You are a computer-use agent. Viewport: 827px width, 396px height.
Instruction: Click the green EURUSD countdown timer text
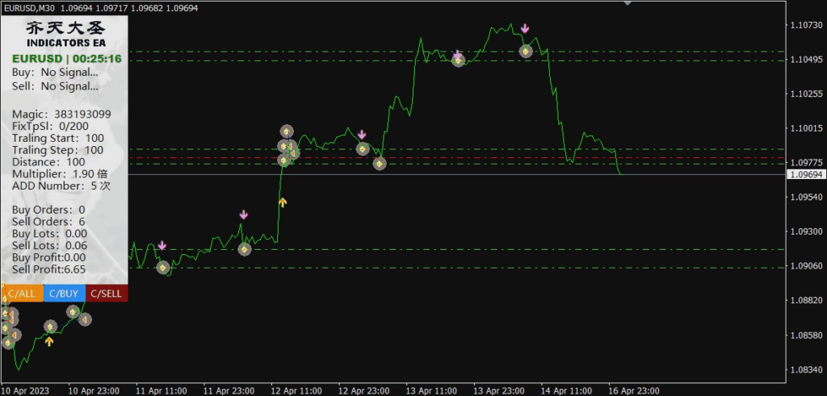65,58
